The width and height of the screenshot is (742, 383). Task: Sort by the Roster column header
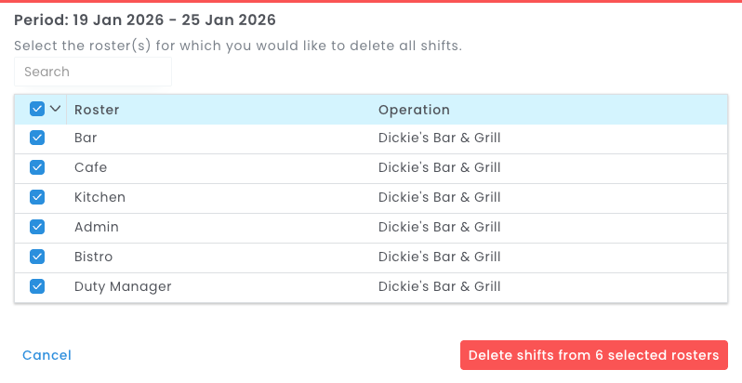coord(97,110)
